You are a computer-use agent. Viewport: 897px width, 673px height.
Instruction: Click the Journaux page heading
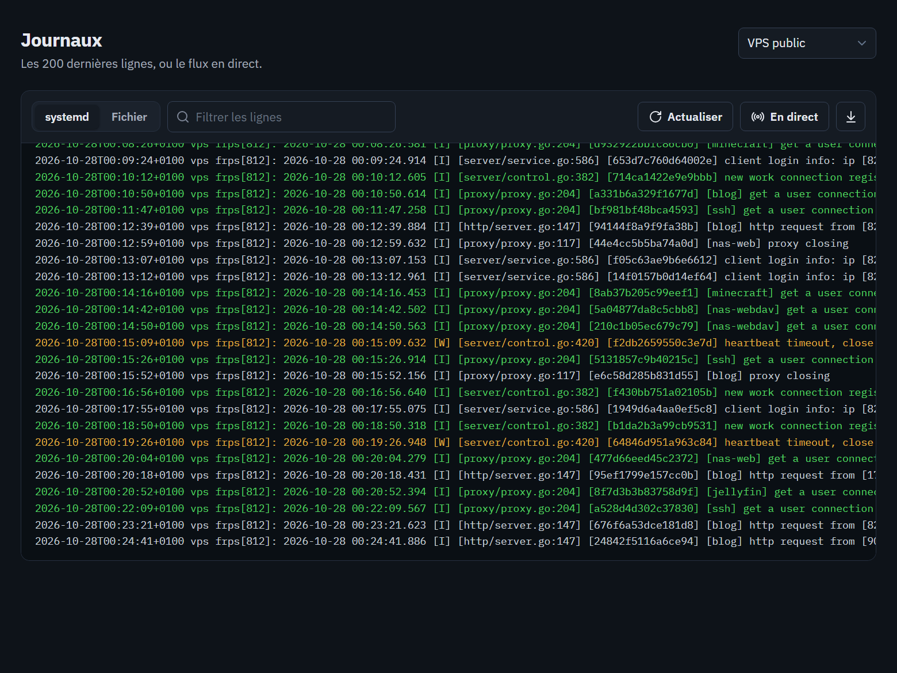click(62, 40)
